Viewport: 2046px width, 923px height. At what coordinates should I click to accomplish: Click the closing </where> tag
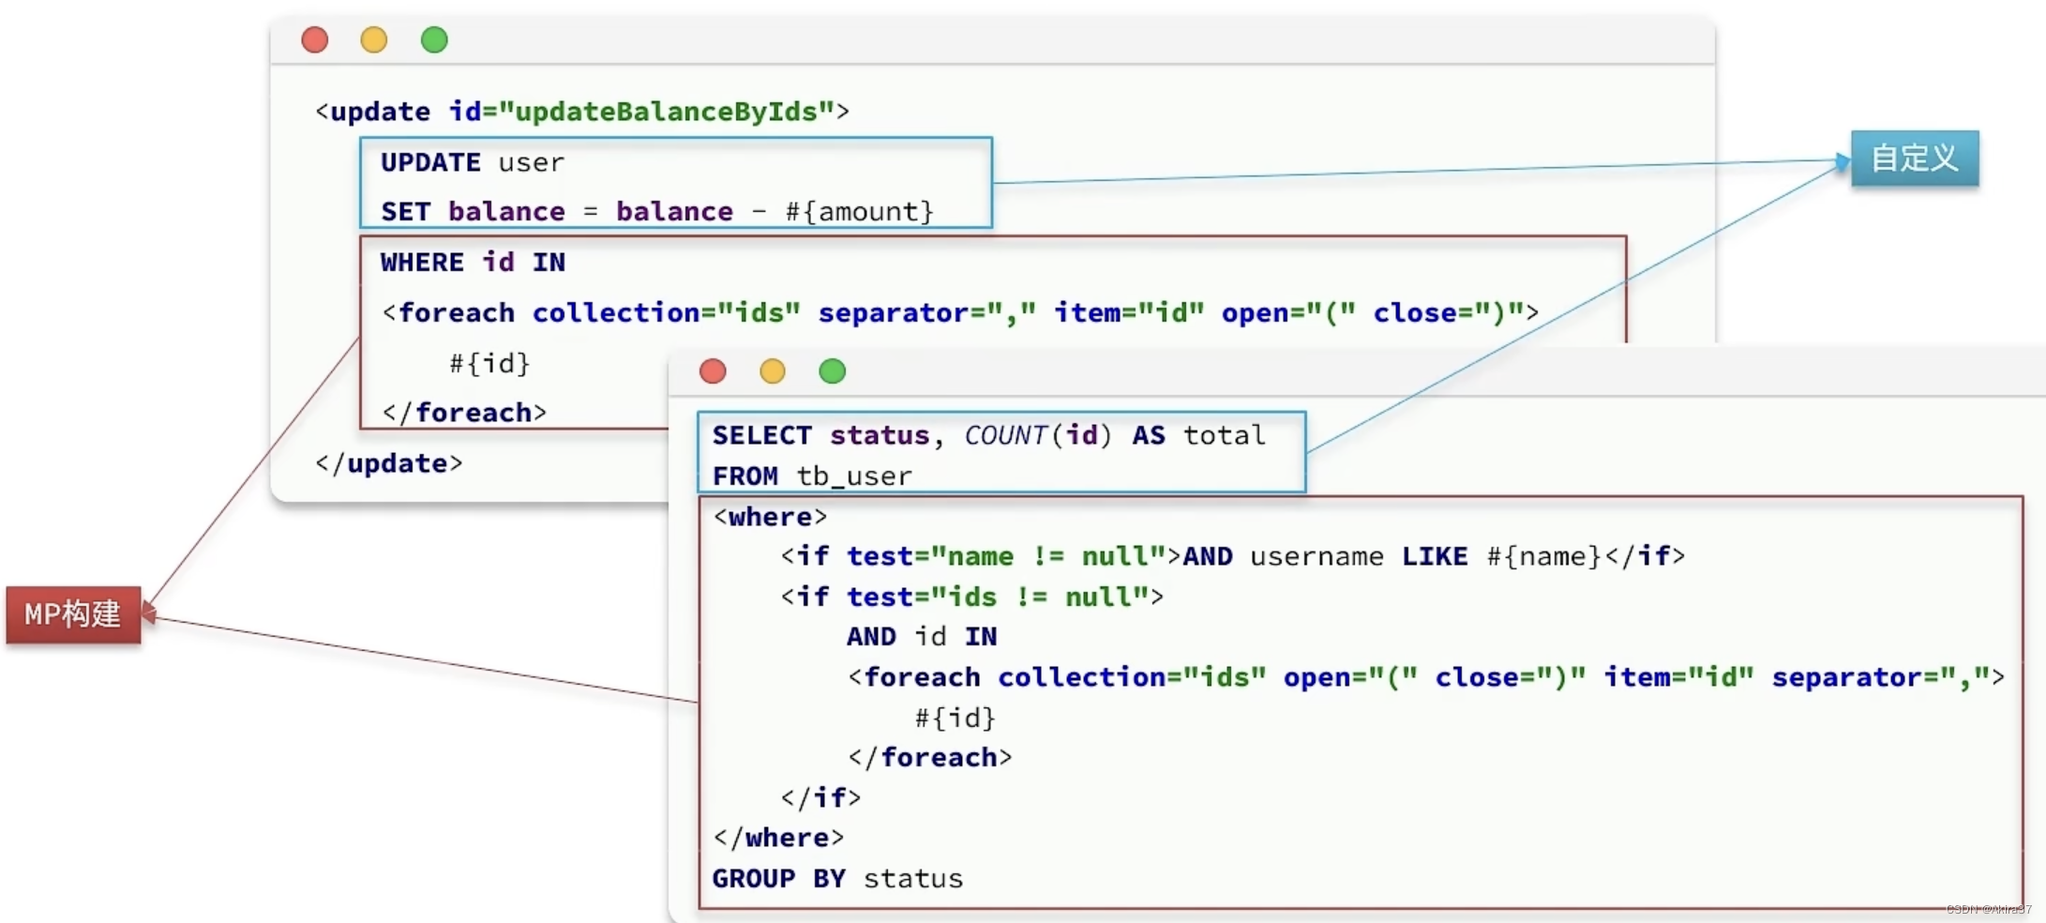click(778, 838)
